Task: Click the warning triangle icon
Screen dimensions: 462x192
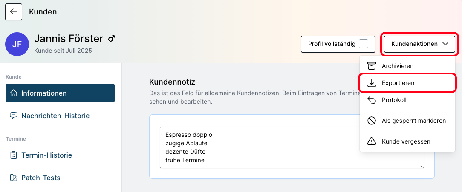Action: (372, 141)
